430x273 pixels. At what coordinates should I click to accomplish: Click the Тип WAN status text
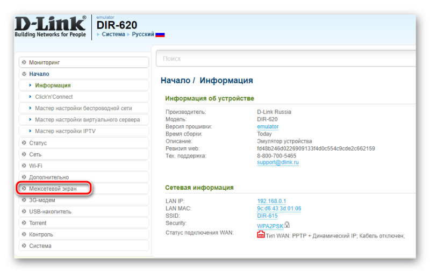pyautogui.click(x=335, y=236)
